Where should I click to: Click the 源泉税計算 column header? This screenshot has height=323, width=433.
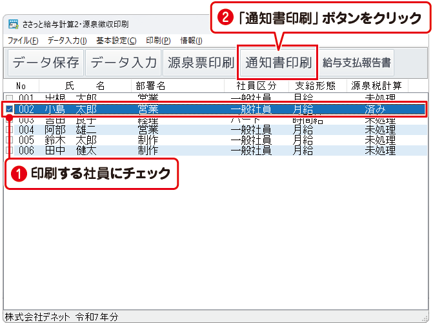(x=376, y=86)
